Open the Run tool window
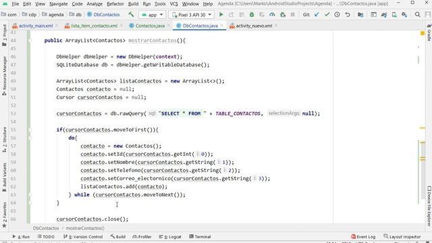This screenshot has width=432, height=243. pyautogui.click(x=21, y=237)
